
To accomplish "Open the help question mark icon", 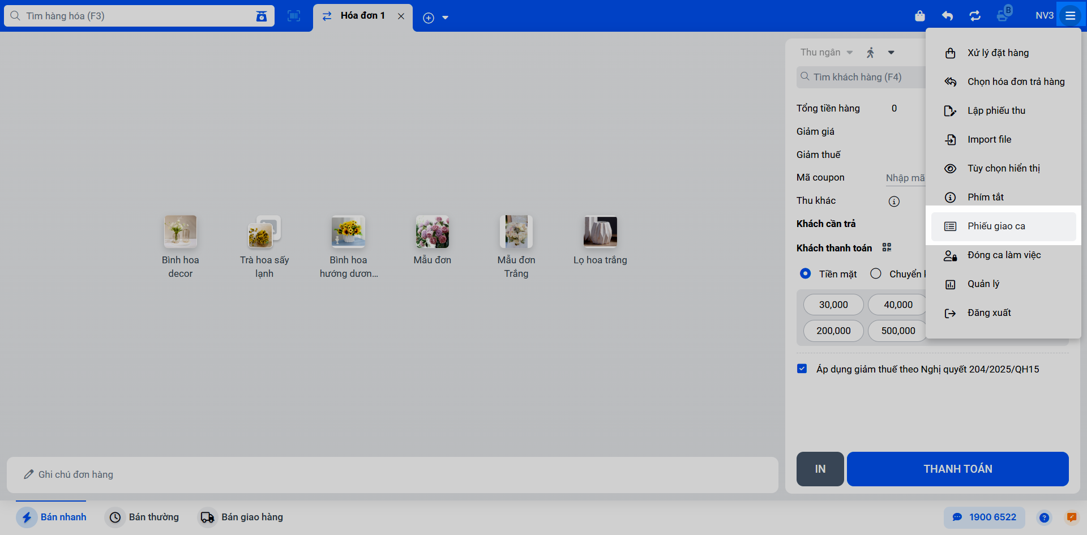I will point(1045,517).
